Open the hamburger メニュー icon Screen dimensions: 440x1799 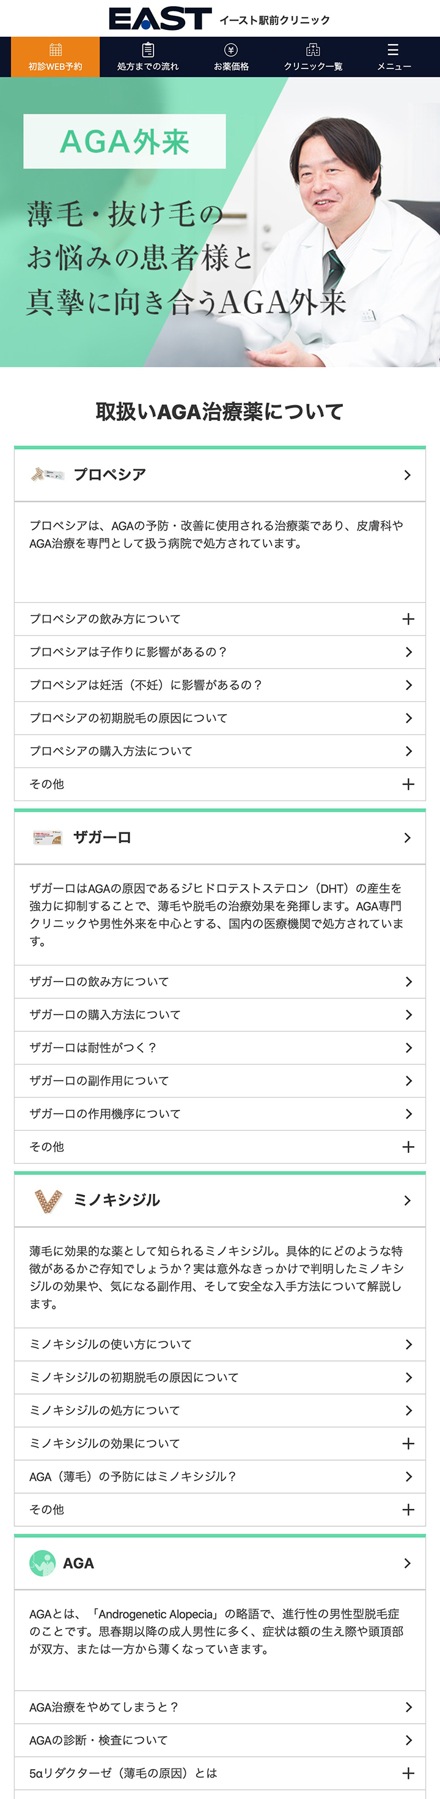point(394,50)
